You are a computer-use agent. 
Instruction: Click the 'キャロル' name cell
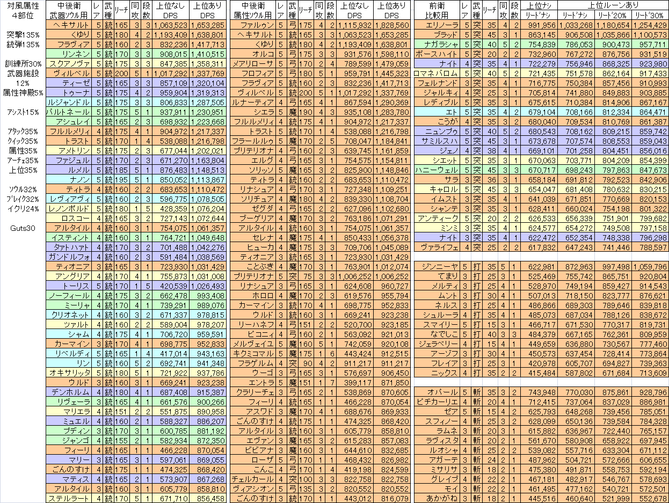coord(437,189)
